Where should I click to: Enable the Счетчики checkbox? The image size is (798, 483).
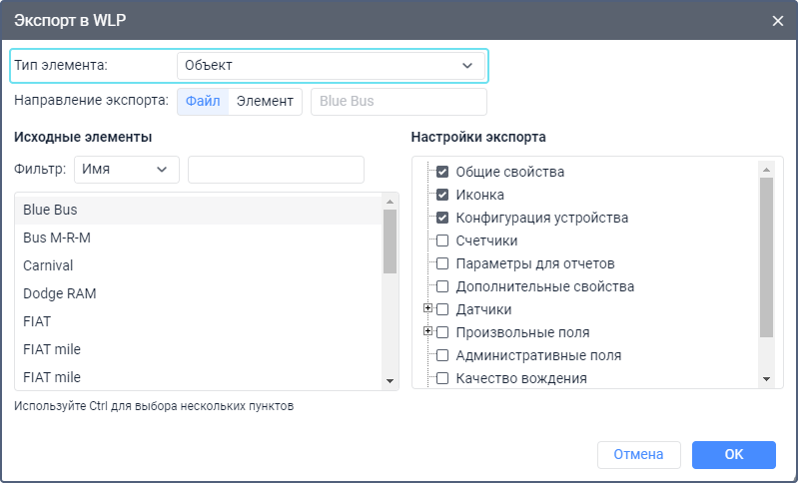point(442,241)
